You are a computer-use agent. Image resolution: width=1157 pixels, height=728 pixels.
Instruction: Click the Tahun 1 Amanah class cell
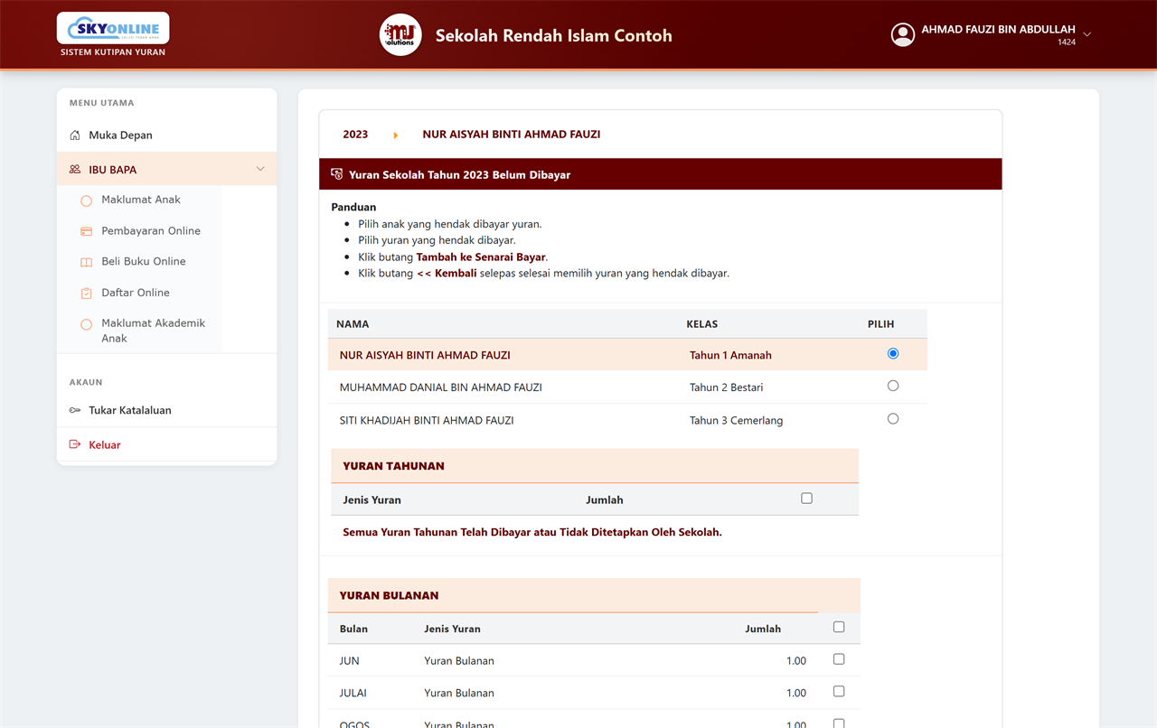[x=730, y=355]
